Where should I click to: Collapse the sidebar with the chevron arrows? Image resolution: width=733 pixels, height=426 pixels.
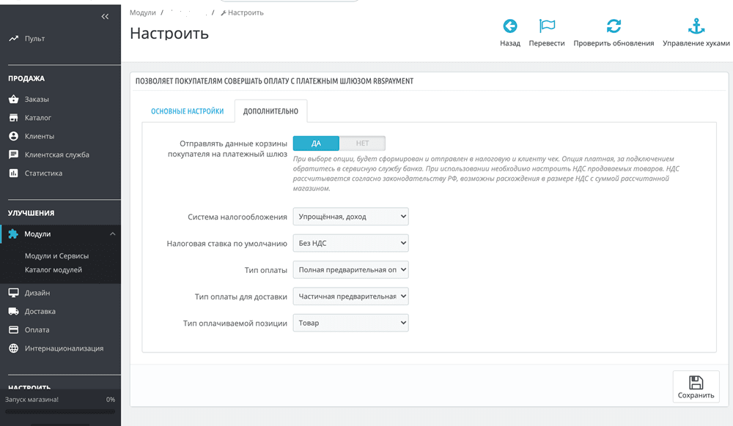pyautogui.click(x=105, y=15)
